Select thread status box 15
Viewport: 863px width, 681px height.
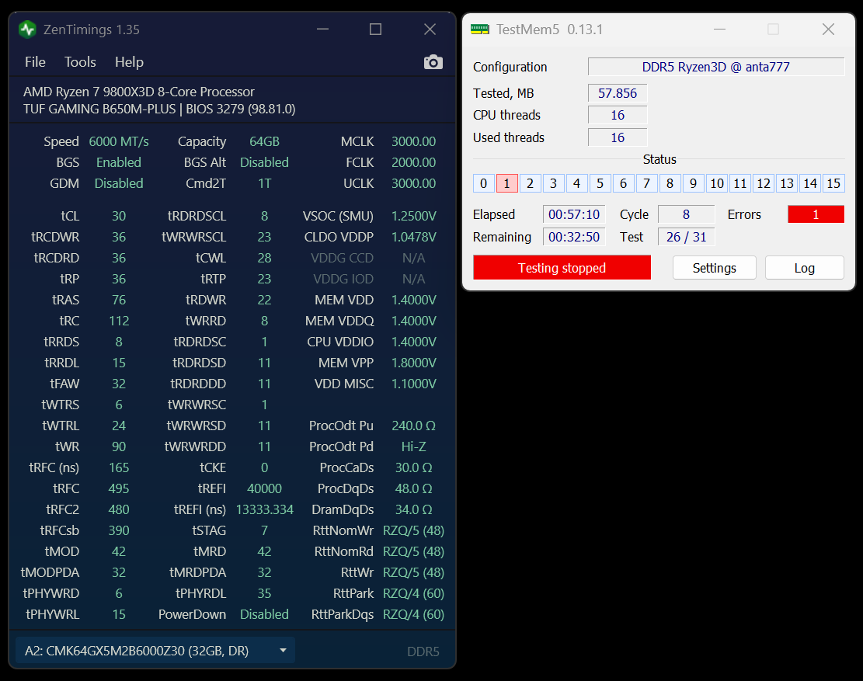(833, 183)
